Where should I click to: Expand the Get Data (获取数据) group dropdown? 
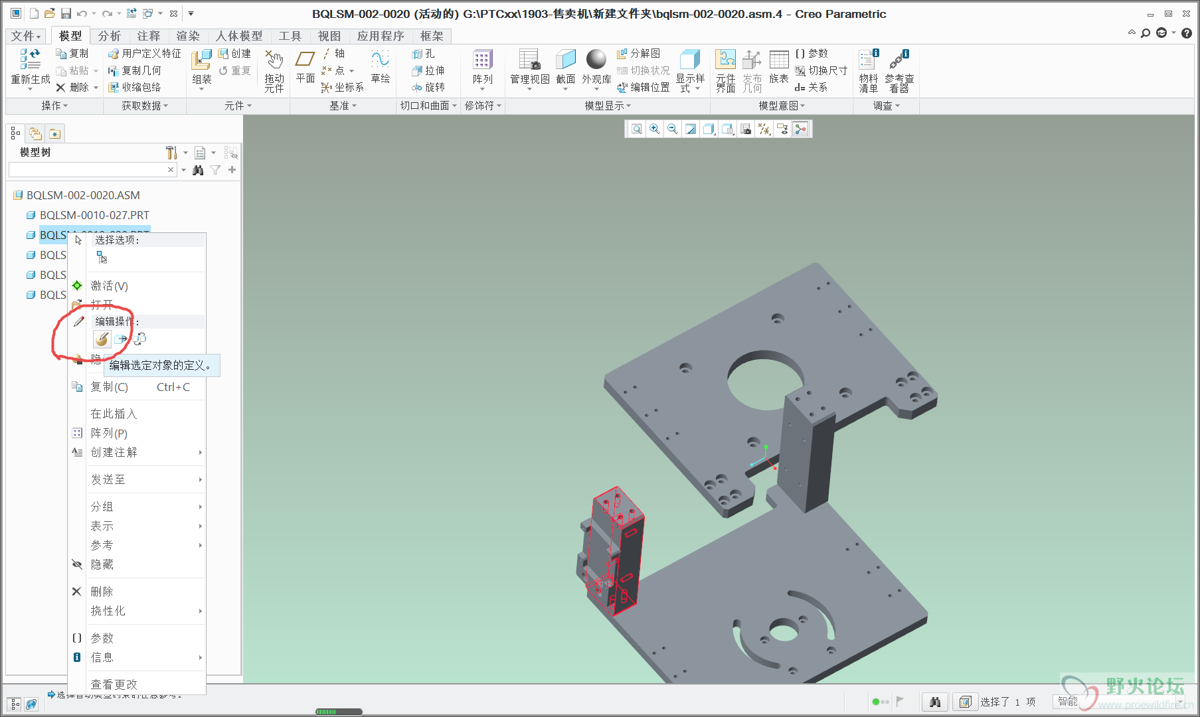click(145, 106)
